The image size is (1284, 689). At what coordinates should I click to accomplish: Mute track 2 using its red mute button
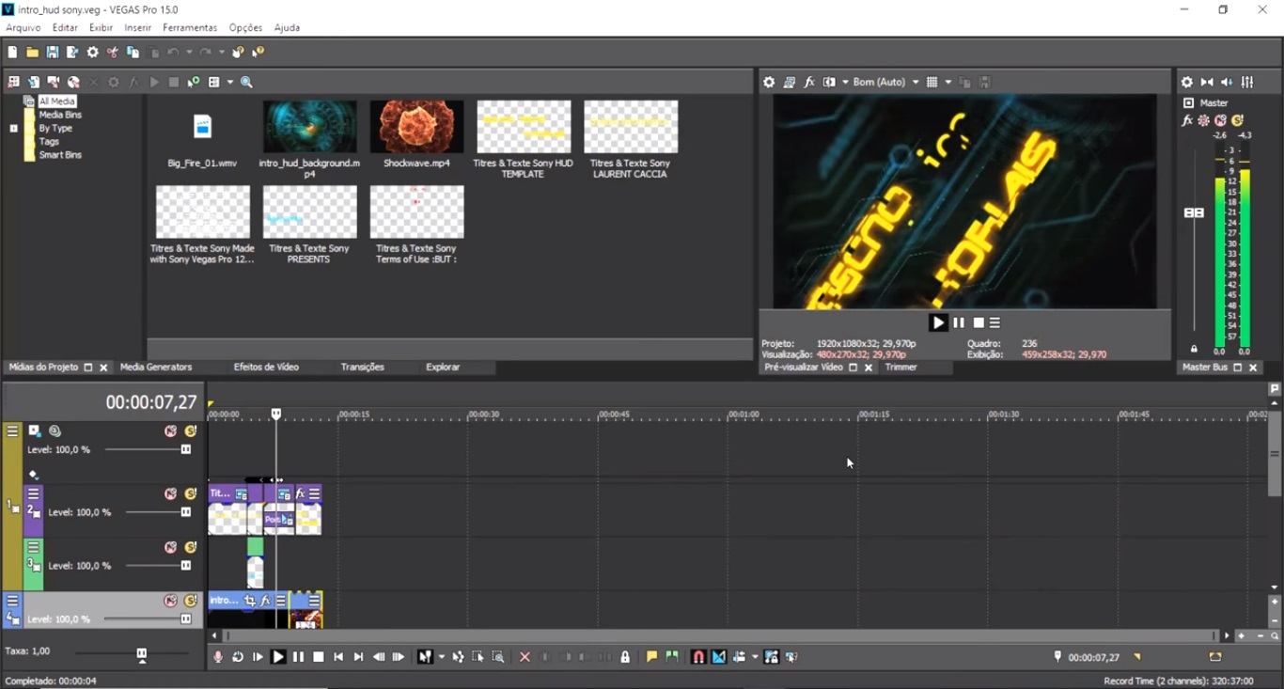[x=170, y=493]
